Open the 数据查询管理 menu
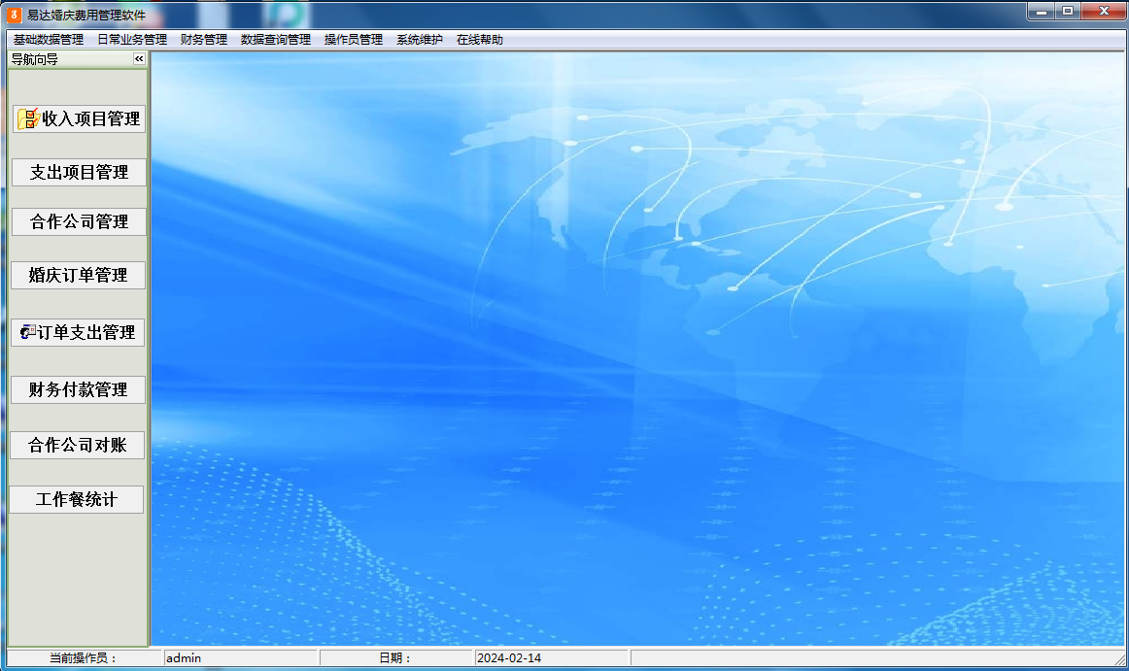1129x671 pixels. [x=276, y=40]
